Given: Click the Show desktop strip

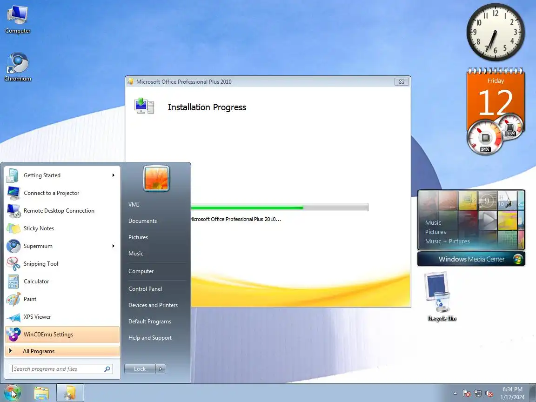Looking at the screenshot, I should click(x=533, y=393).
